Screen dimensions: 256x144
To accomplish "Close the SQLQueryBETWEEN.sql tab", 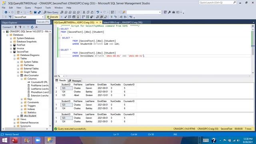I will click(x=100, y=22).
